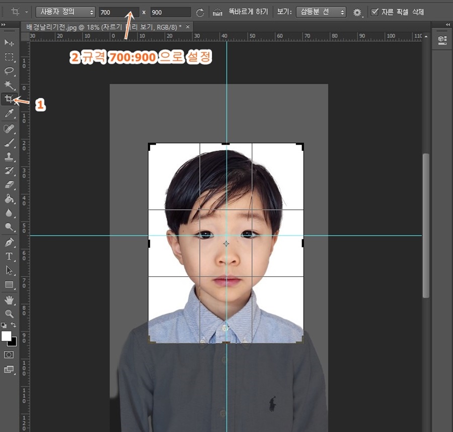Select the Rectangular Marquee tool

[9, 57]
